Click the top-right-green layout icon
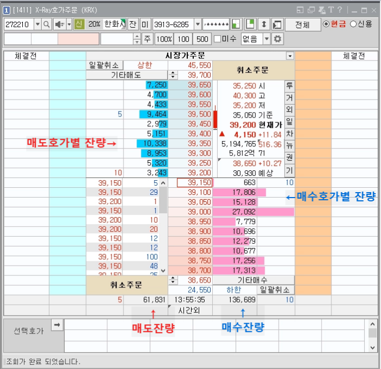Image resolution: width=381 pixels, height=369 pixels. 250,24
